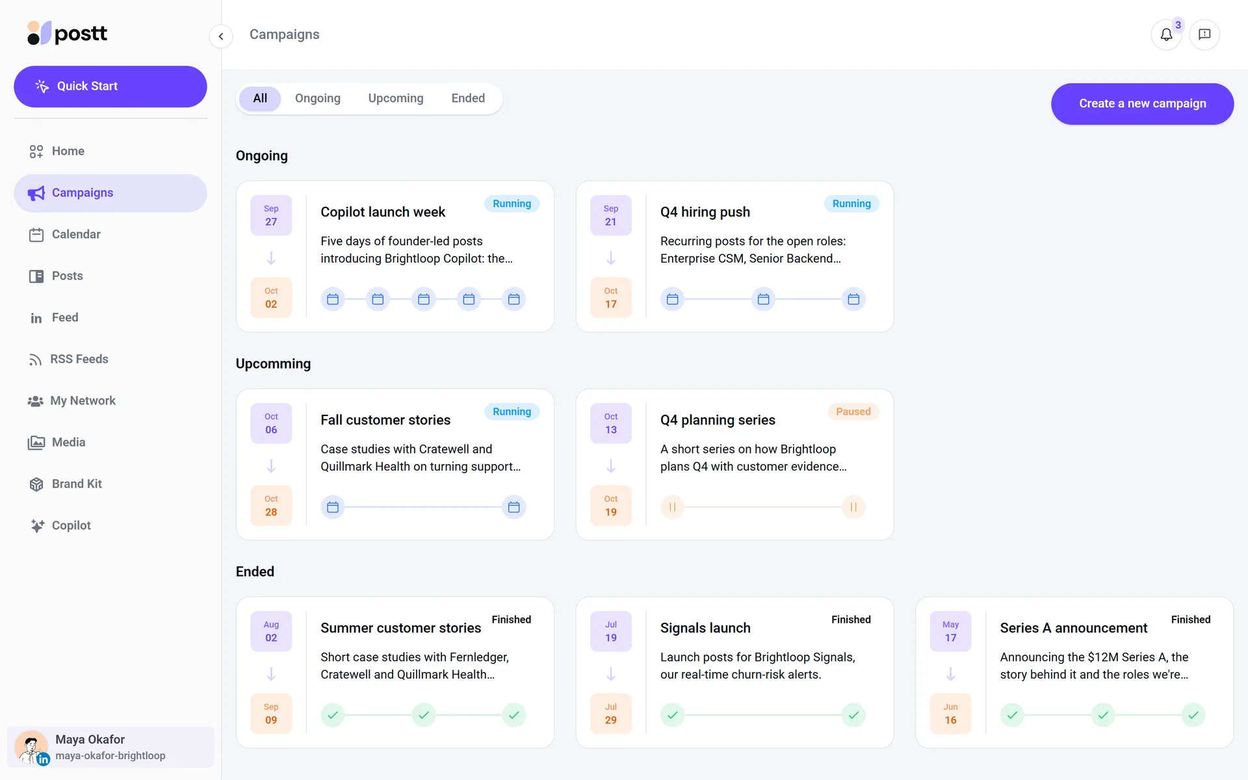
Task: Open the Summer customer stories title
Action: pyautogui.click(x=400, y=628)
